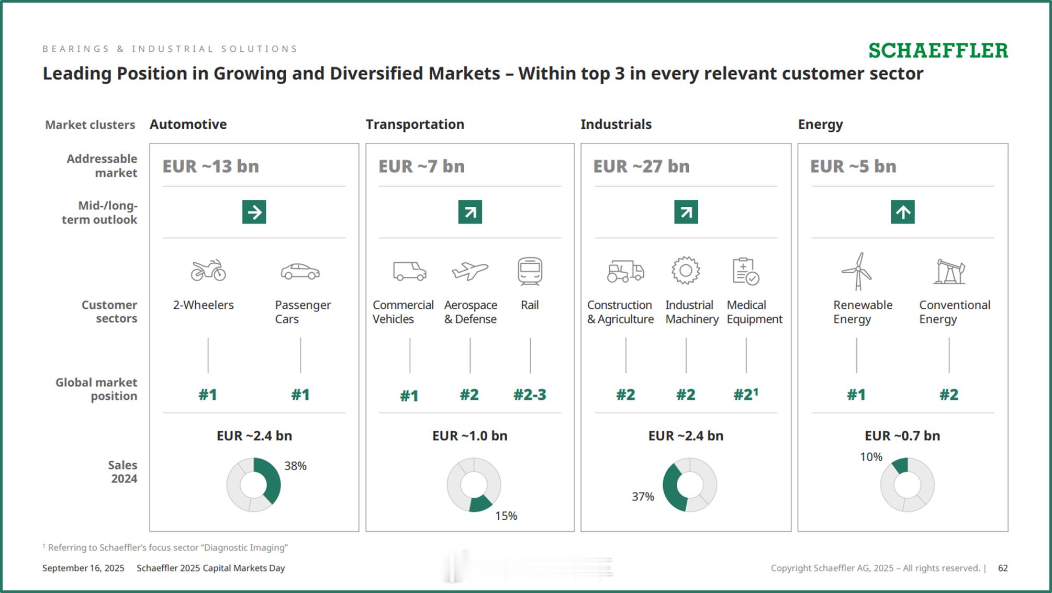Screen dimensions: 1052x593
Task: Click the 10% sales share label
Action: tap(871, 457)
